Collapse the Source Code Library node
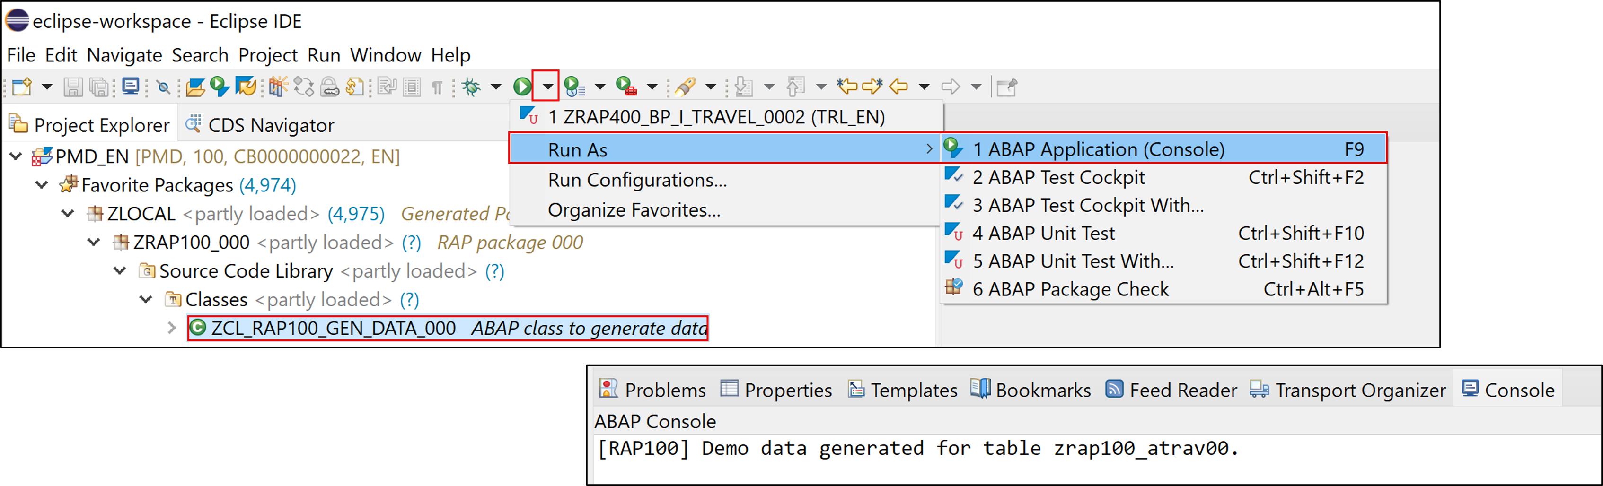 click(x=120, y=270)
